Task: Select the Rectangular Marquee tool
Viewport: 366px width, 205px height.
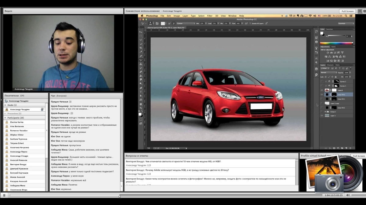Action: [x=142, y=36]
